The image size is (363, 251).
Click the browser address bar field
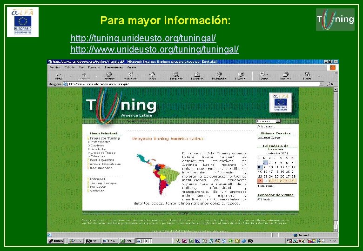point(194,84)
